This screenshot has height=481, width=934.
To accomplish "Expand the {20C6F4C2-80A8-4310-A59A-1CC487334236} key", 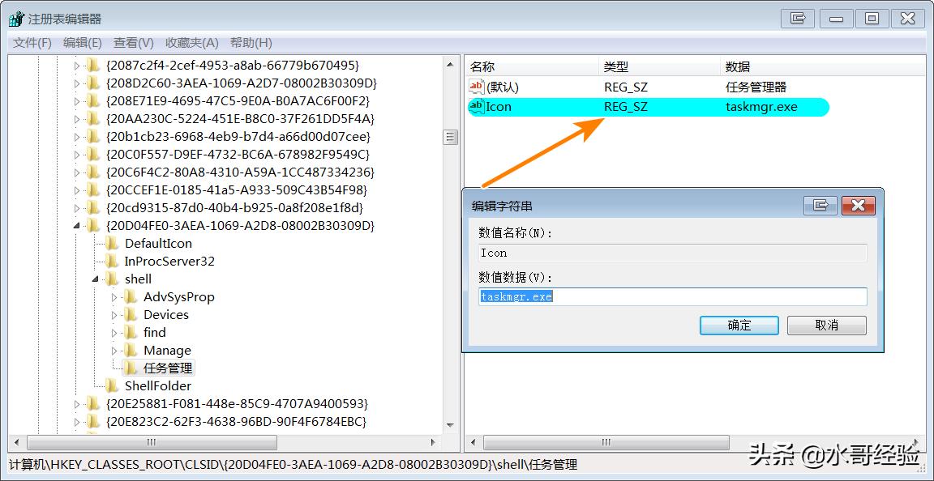I will 76,172.
